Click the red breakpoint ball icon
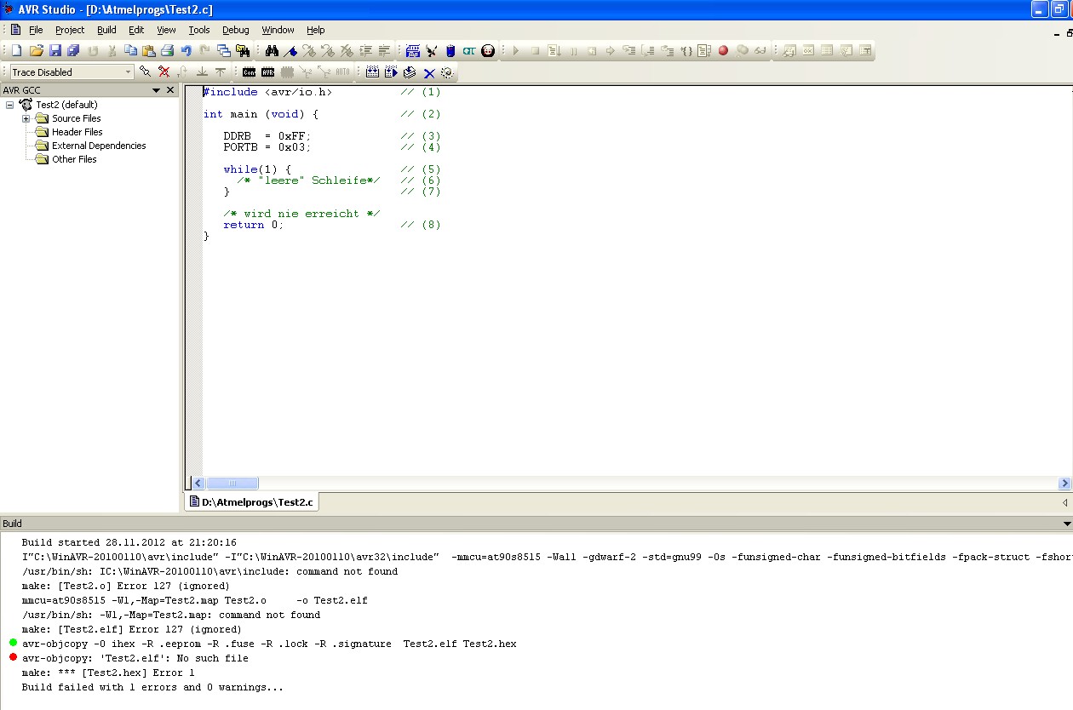 [x=723, y=50]
